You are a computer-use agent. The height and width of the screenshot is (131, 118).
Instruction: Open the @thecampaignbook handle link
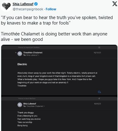pos(28,9)
